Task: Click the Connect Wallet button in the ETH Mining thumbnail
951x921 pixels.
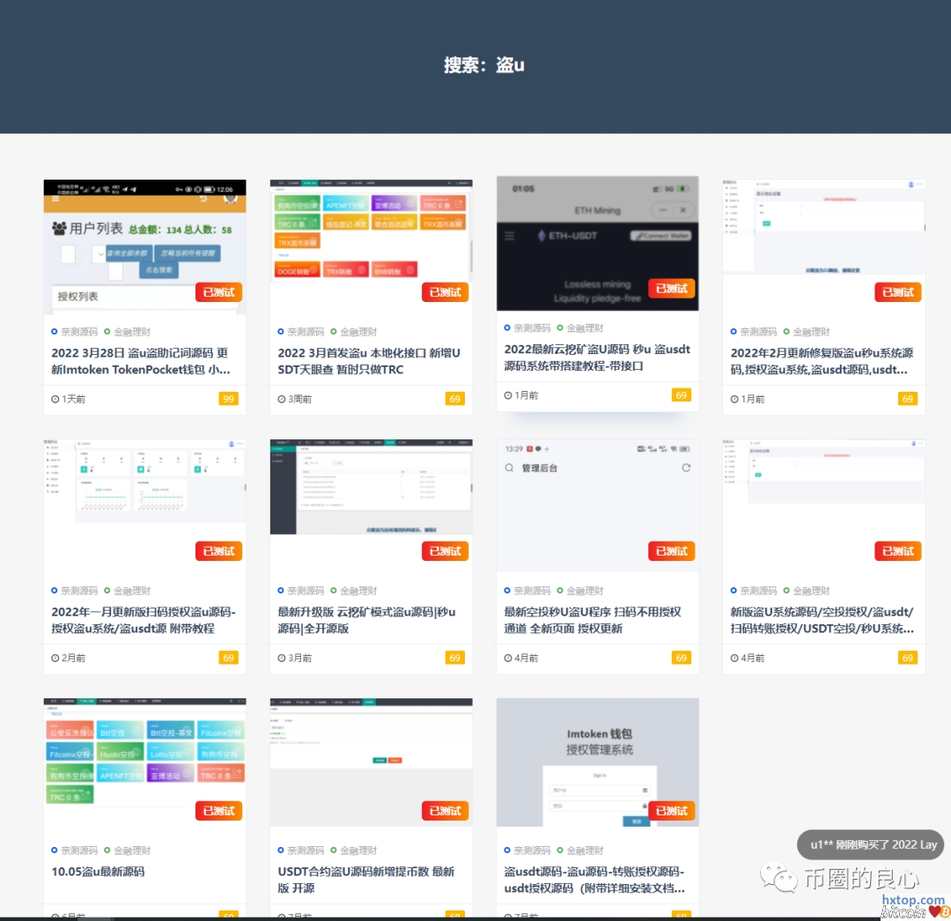Action: click(x=660, y=236)
